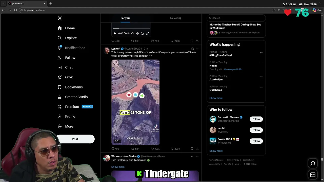The image size is (324, 182).
Task: Like LynneP's post with 4.2K likes
Action: (155, 149)
